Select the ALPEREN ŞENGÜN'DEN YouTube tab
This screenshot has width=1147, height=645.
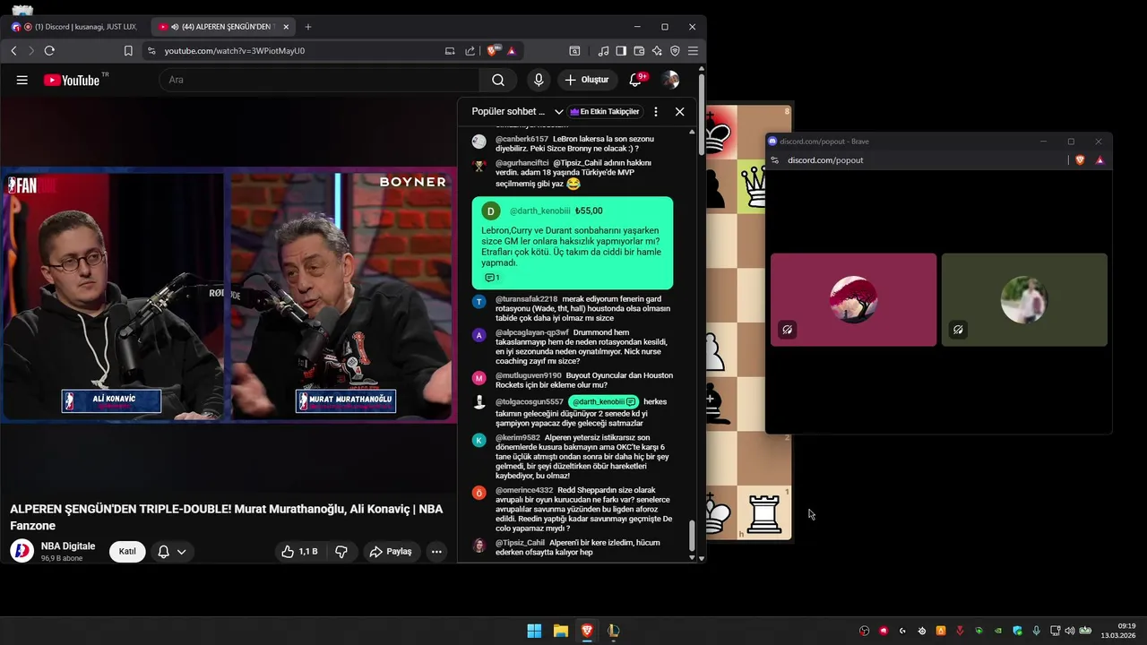[x=221, y=27]
